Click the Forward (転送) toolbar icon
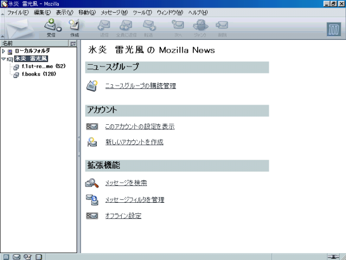This screenshot has height=260, width=346. click(149, 25)
